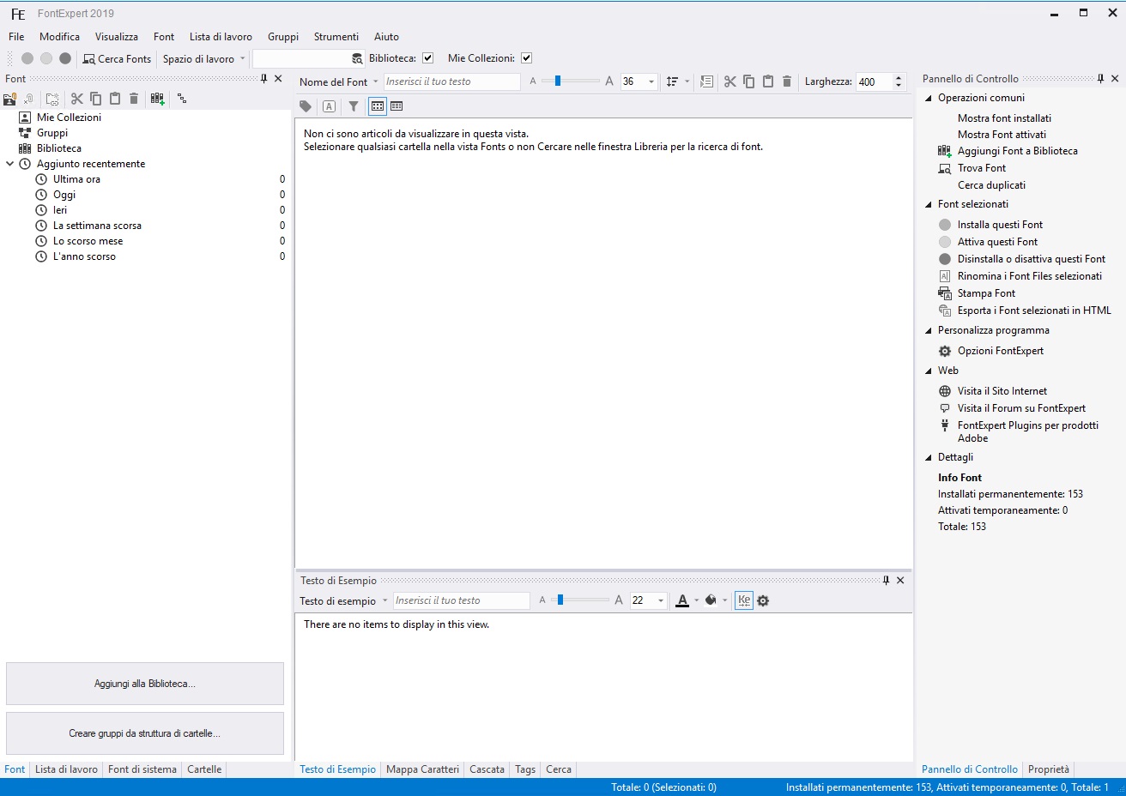Toggle the kerning Ke button

744,600
